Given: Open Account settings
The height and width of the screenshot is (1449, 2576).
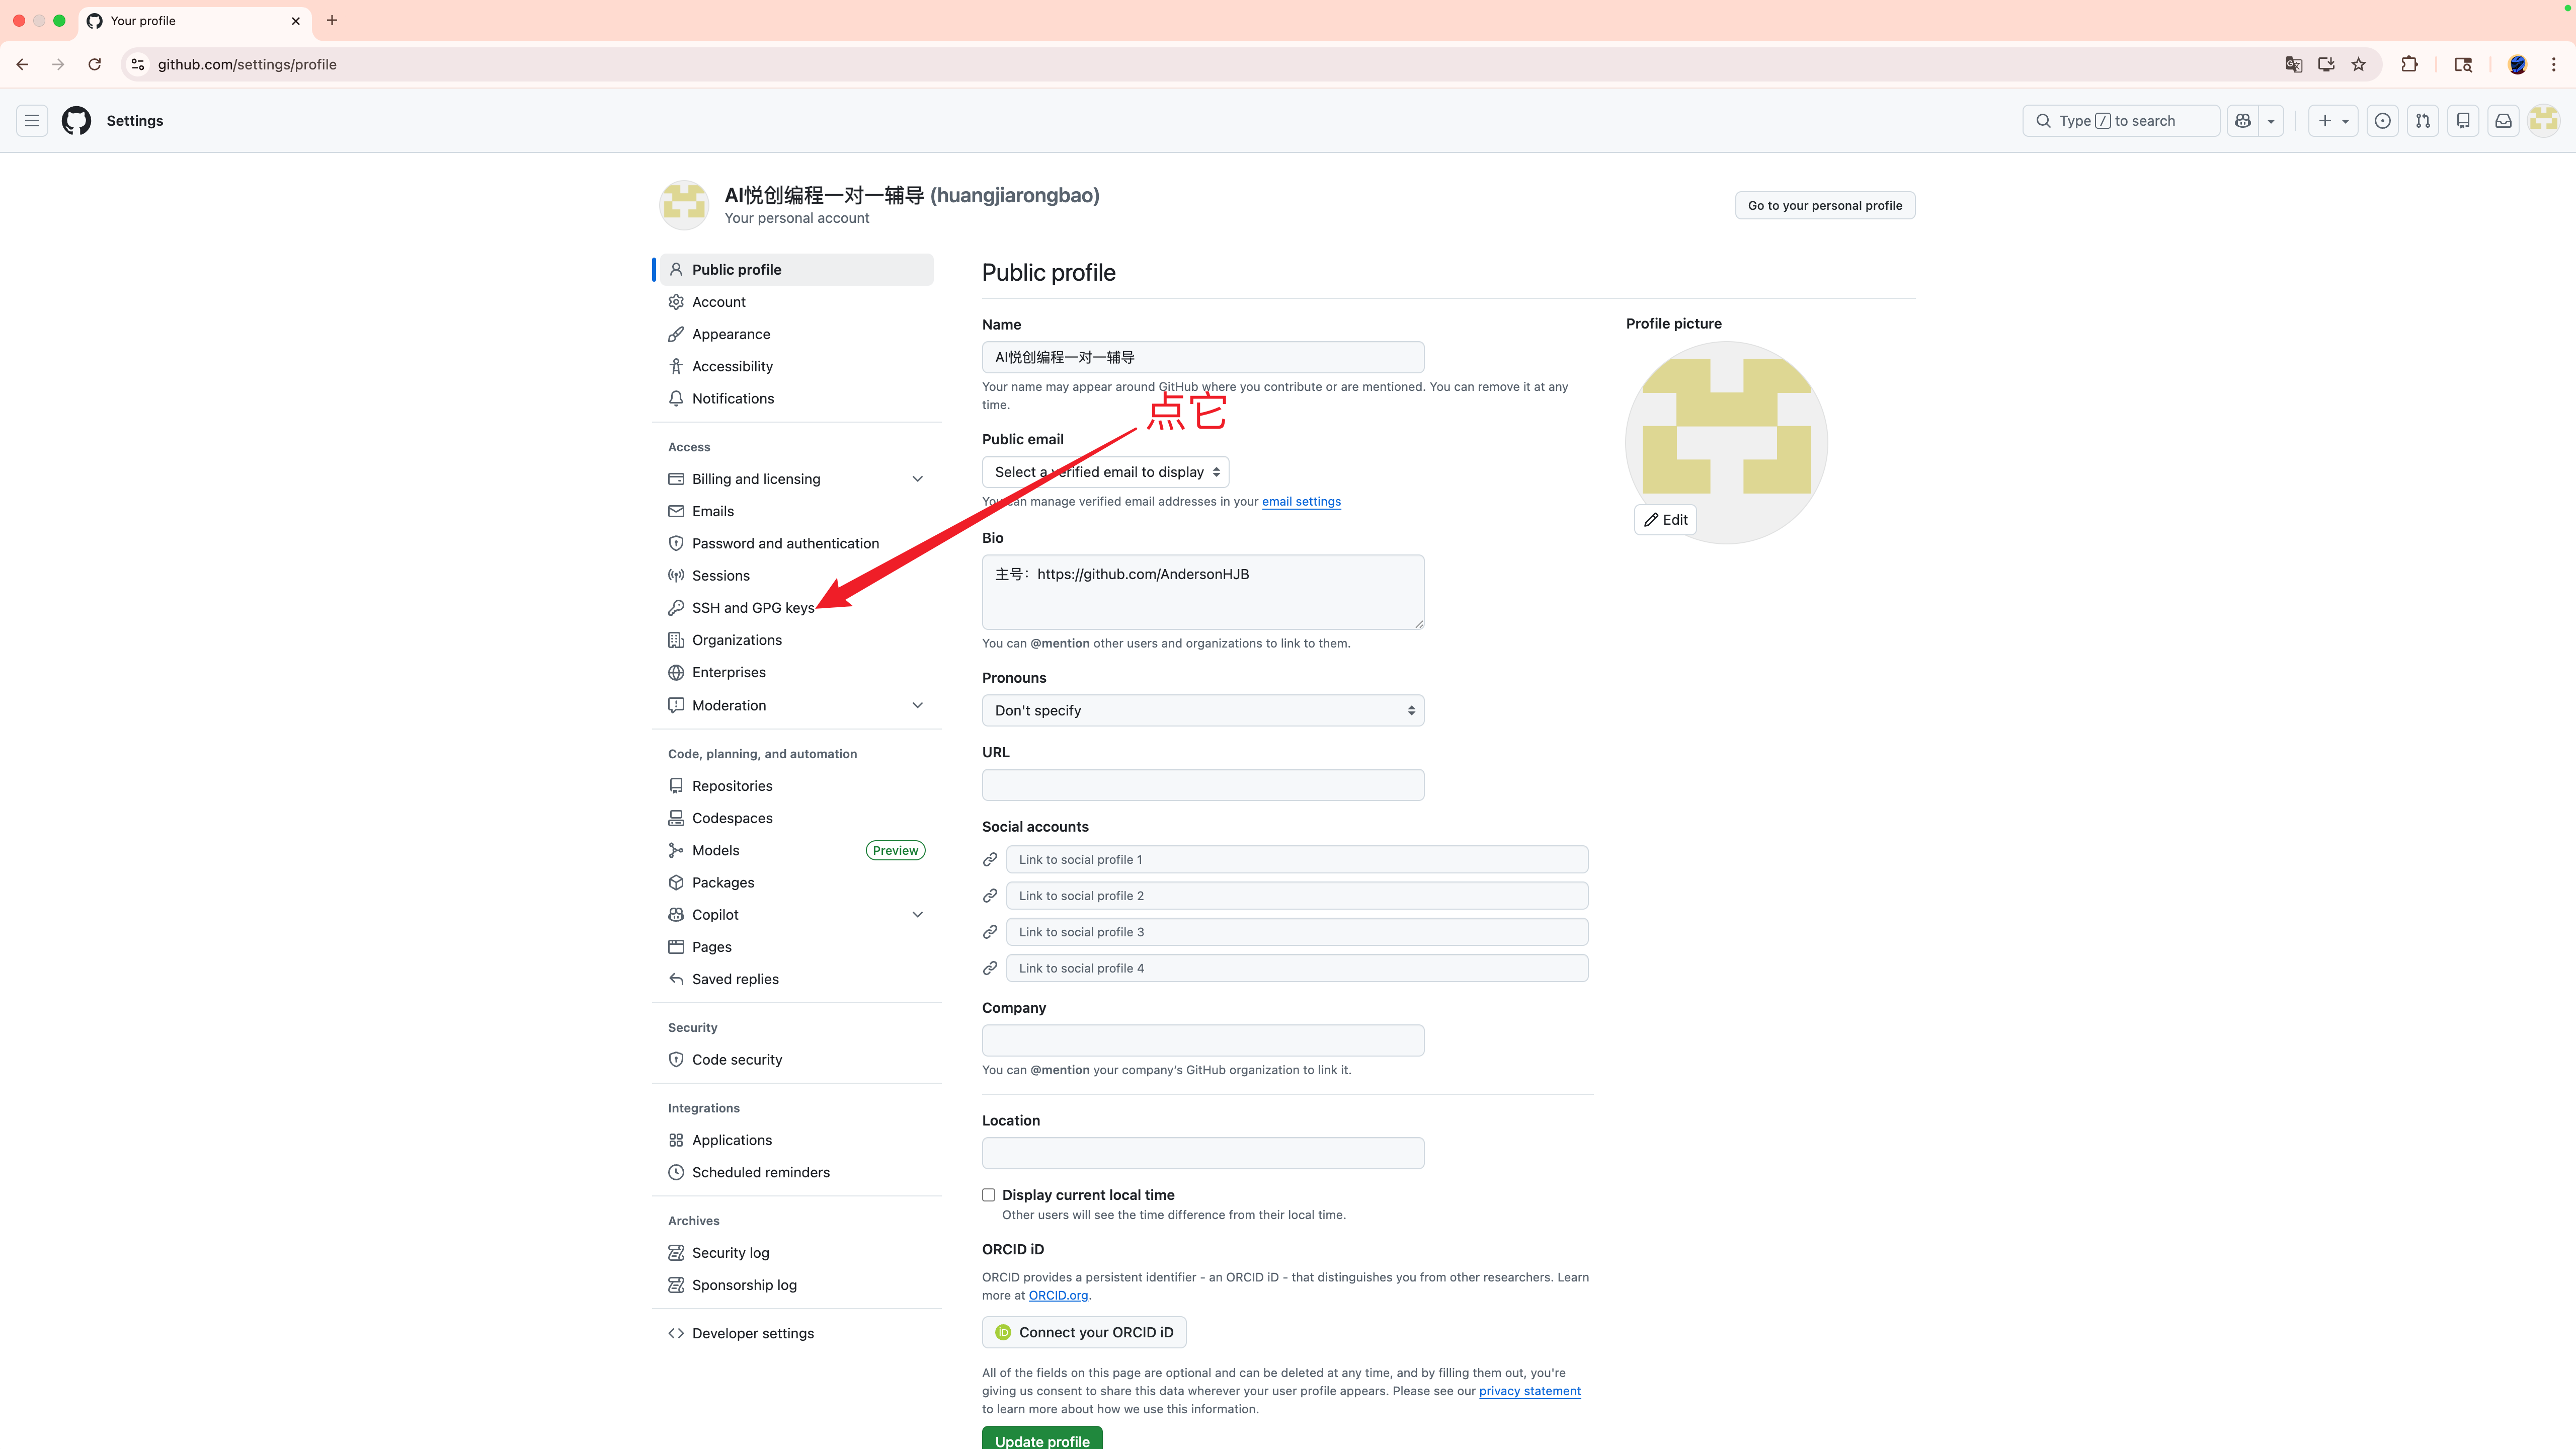Looking at the screenshot, I should (797, 302).
